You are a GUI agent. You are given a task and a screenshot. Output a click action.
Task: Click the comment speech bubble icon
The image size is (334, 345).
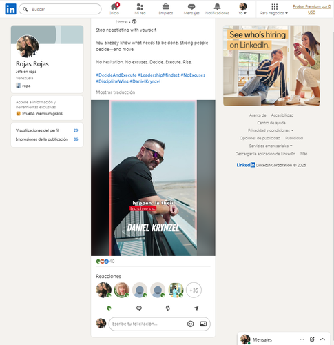pyautogui.click(x=139, y=308)
